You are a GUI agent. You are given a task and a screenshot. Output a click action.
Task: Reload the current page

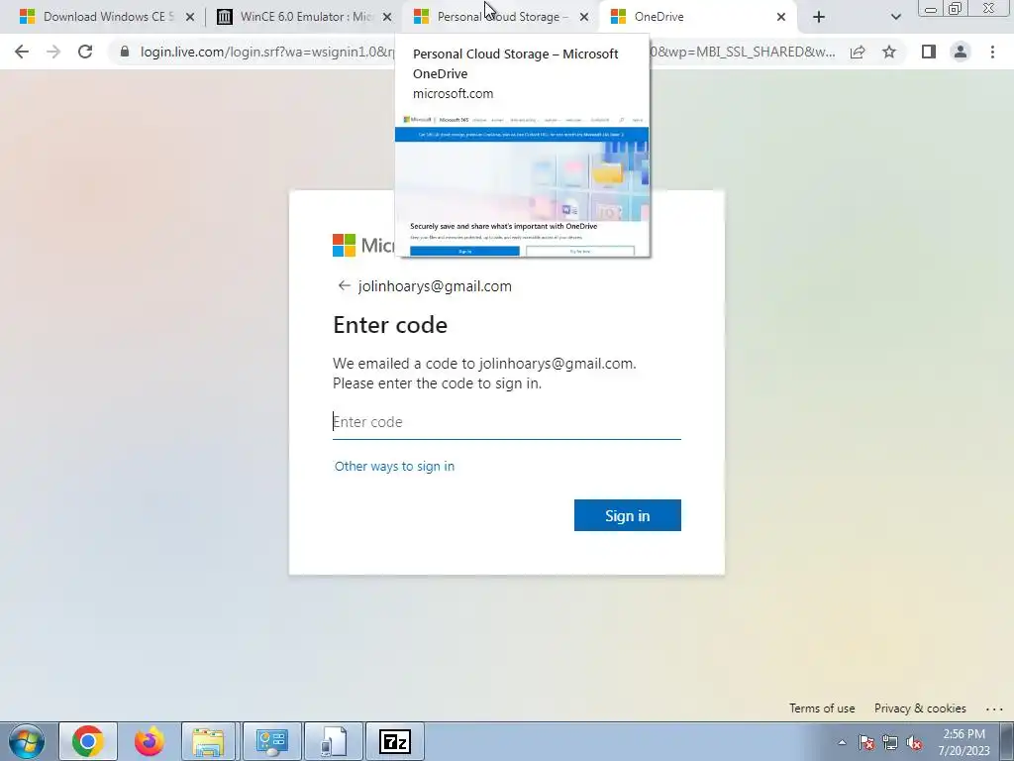click(85, 52)
